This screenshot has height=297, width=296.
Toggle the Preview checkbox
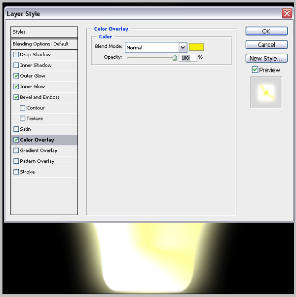coord(255,70)
